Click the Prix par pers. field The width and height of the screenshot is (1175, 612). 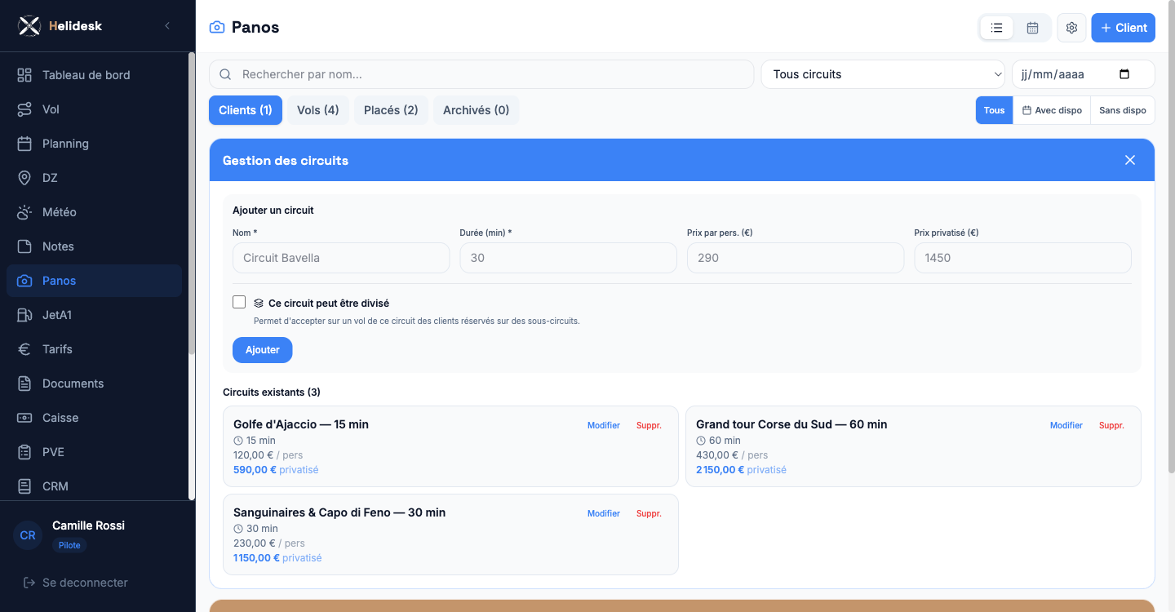click(796, 258)
